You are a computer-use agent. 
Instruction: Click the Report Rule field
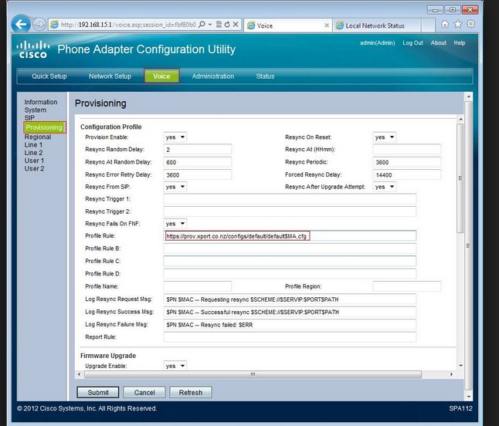pos(290,337)
